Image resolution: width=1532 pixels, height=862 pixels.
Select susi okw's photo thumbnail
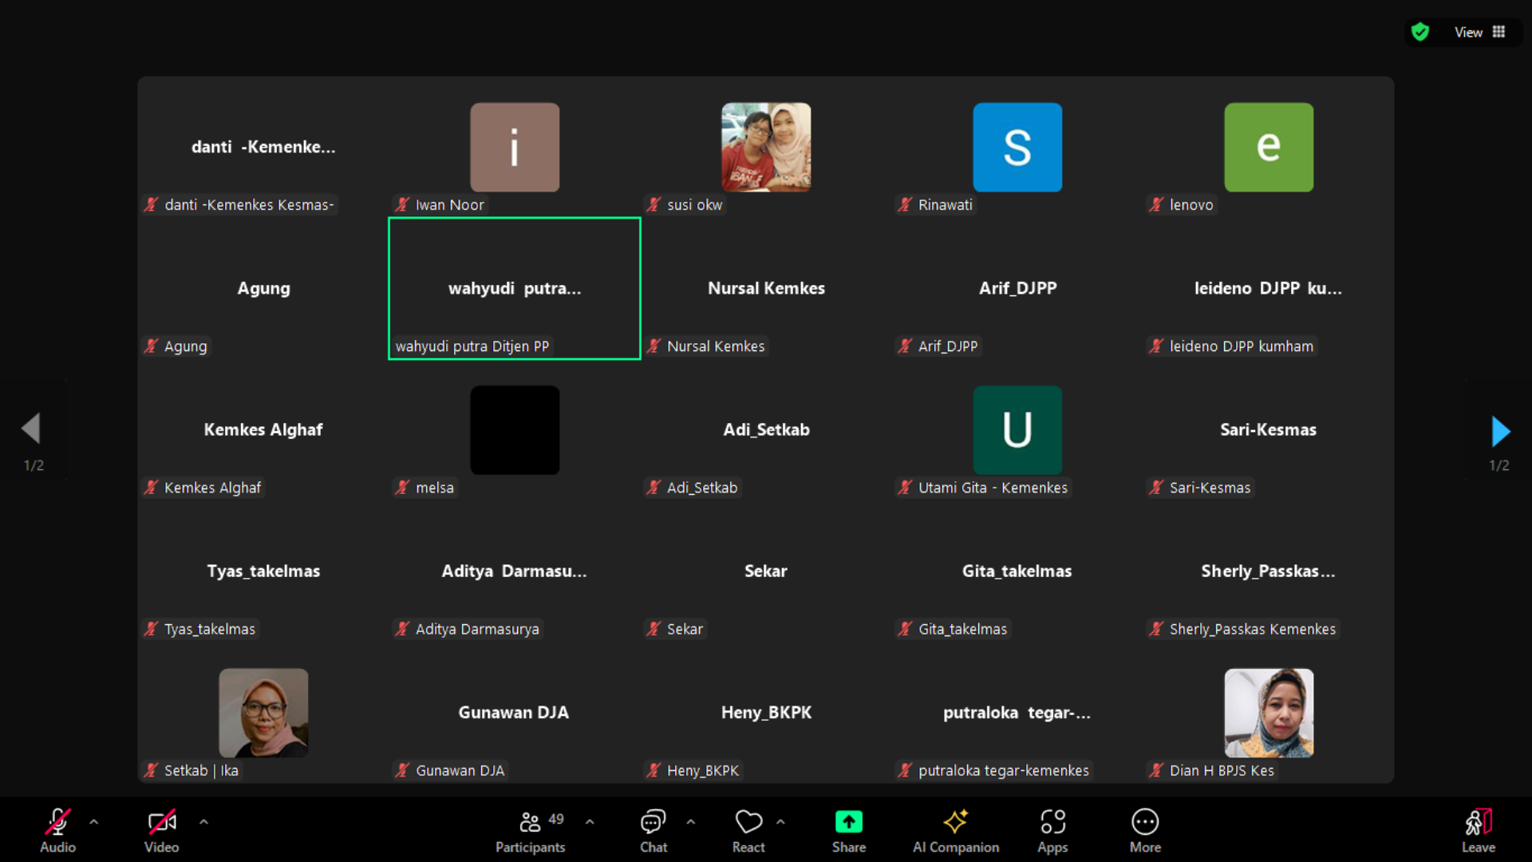pos(766,147)
